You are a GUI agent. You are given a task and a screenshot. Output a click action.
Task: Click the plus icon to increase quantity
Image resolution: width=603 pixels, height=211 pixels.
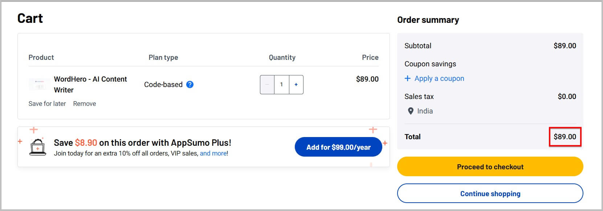click(x=296, y=84)
